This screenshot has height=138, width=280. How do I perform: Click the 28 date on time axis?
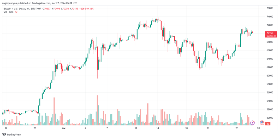[x=258, y=128]
